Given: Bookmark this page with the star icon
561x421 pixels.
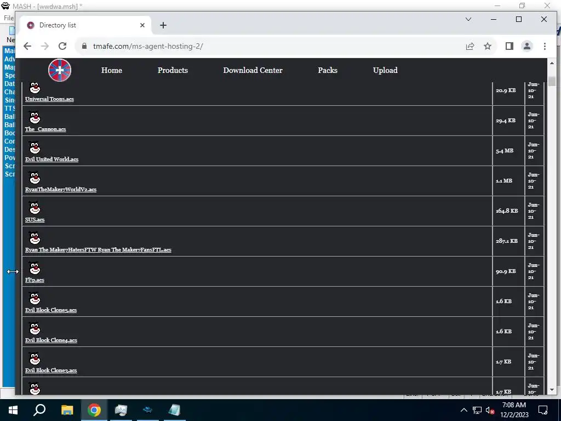Looking at the screenshot, I should (x=487, y=46).
